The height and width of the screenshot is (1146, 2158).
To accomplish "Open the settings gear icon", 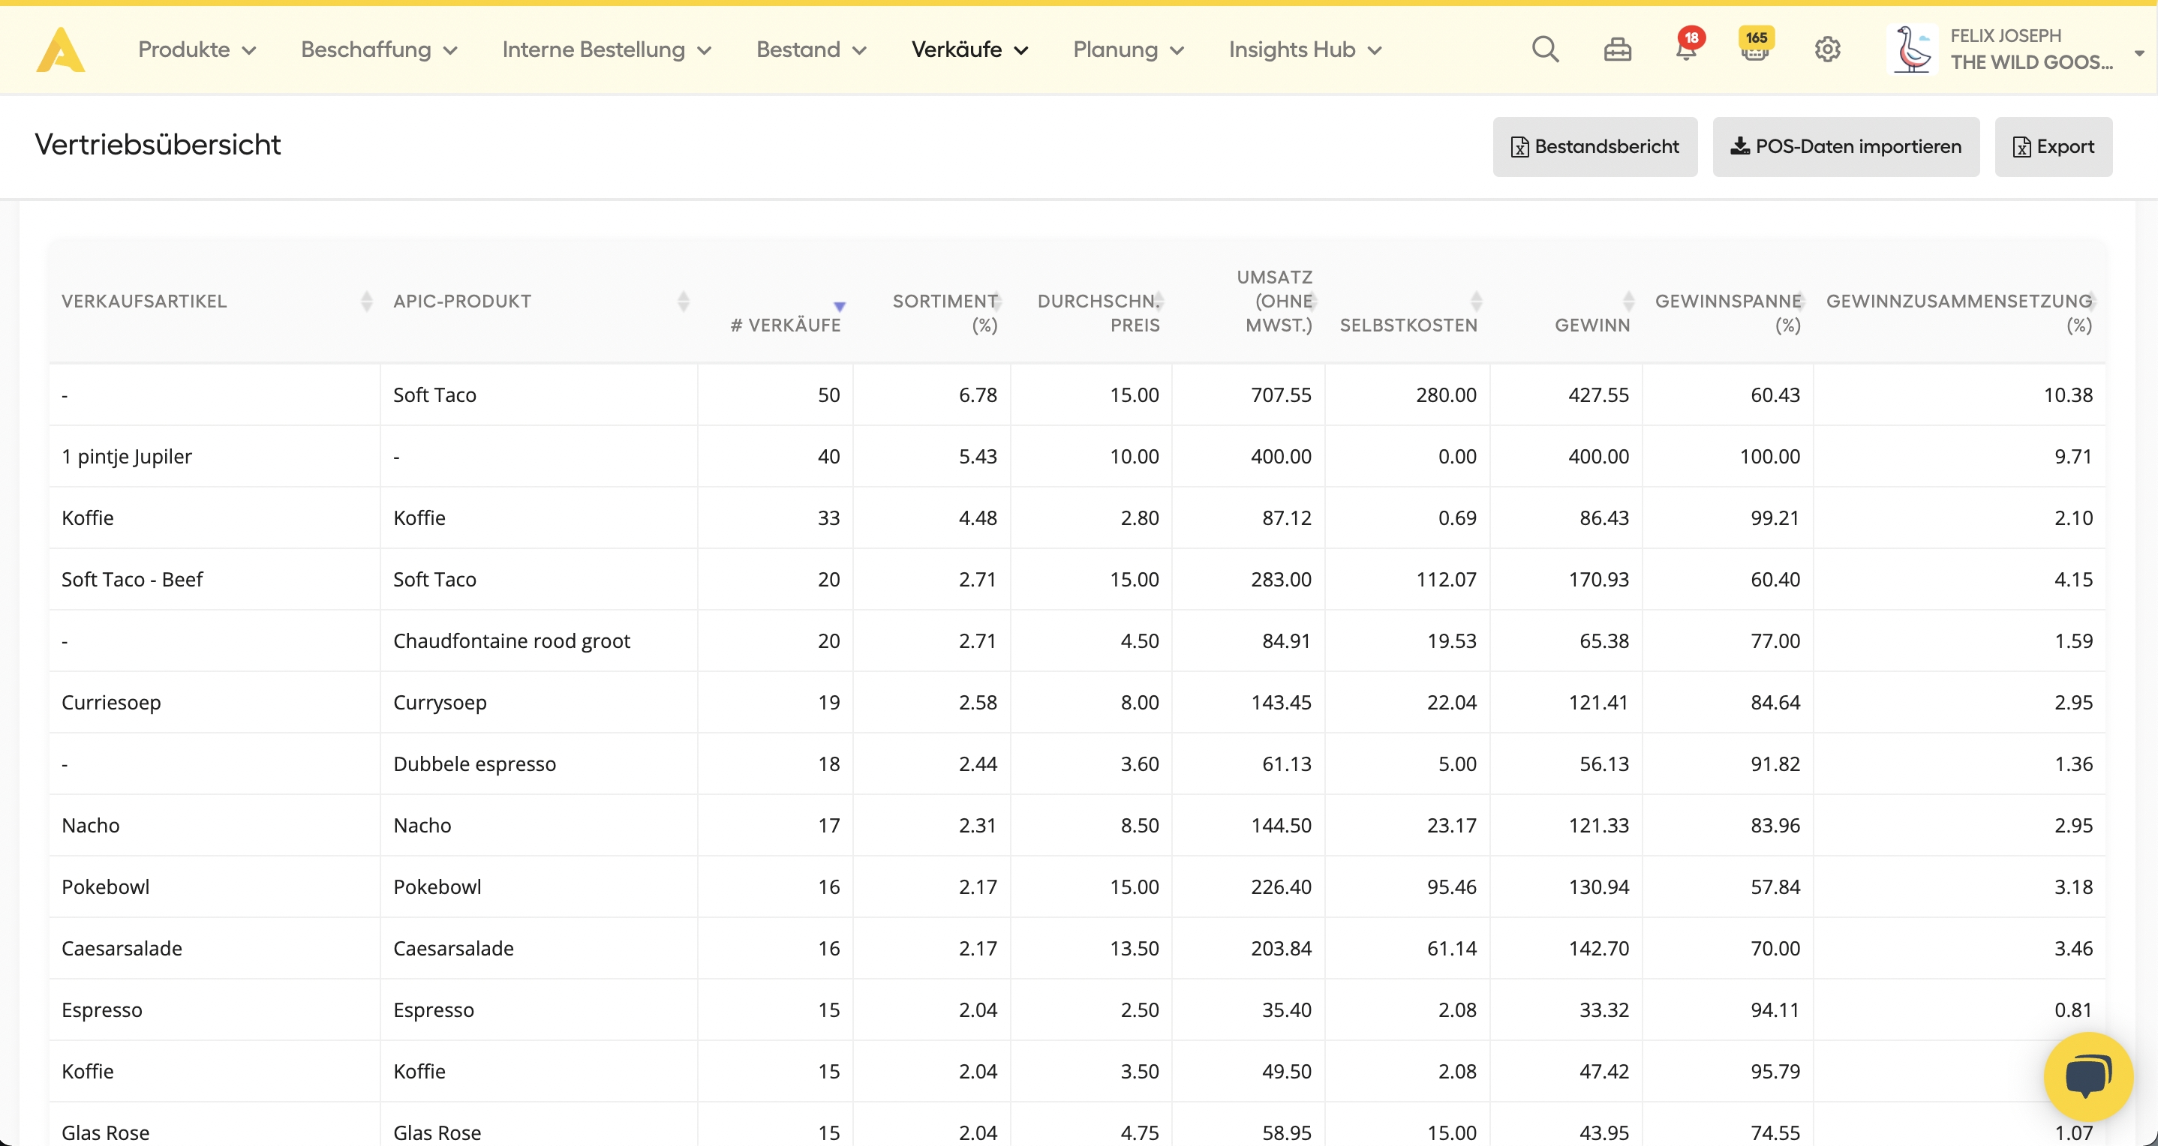I will (1827, 50).
